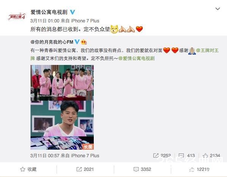The width and height of the screenshot is (227, 177).
Task: Click the 长图 long image tag
Action: 88,147
